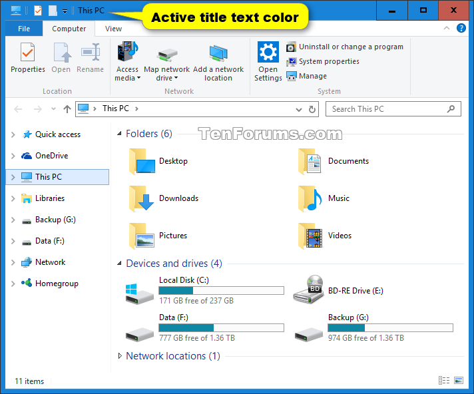
Task: Select the Videos folder icon
Action: point(310,236)
